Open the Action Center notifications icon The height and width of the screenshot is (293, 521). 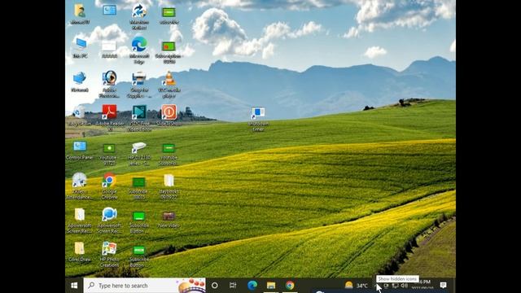click(x=443, y=286)
